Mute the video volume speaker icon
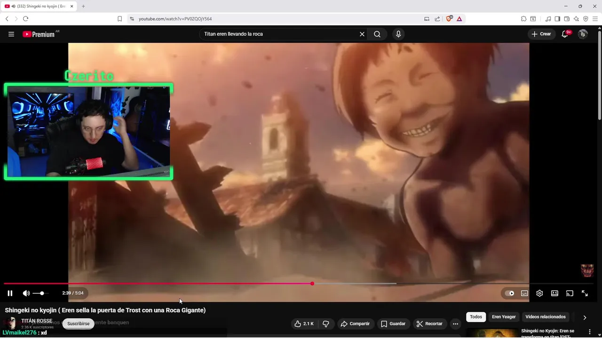Image resolution: width=602 pixels, height=338 pixels. point(26,293)
